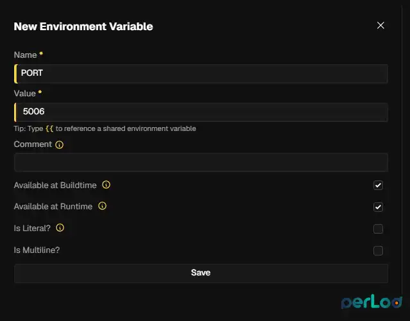Uncheck the Available at Buildtime checkbox
This screenshot has width=410, height=321.
click(x=378, y=186)
